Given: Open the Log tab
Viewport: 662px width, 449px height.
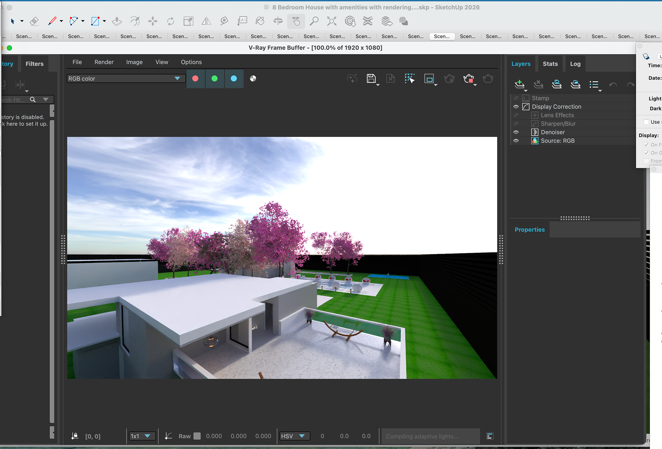Looking at the screenshot, I should [575, 64].
